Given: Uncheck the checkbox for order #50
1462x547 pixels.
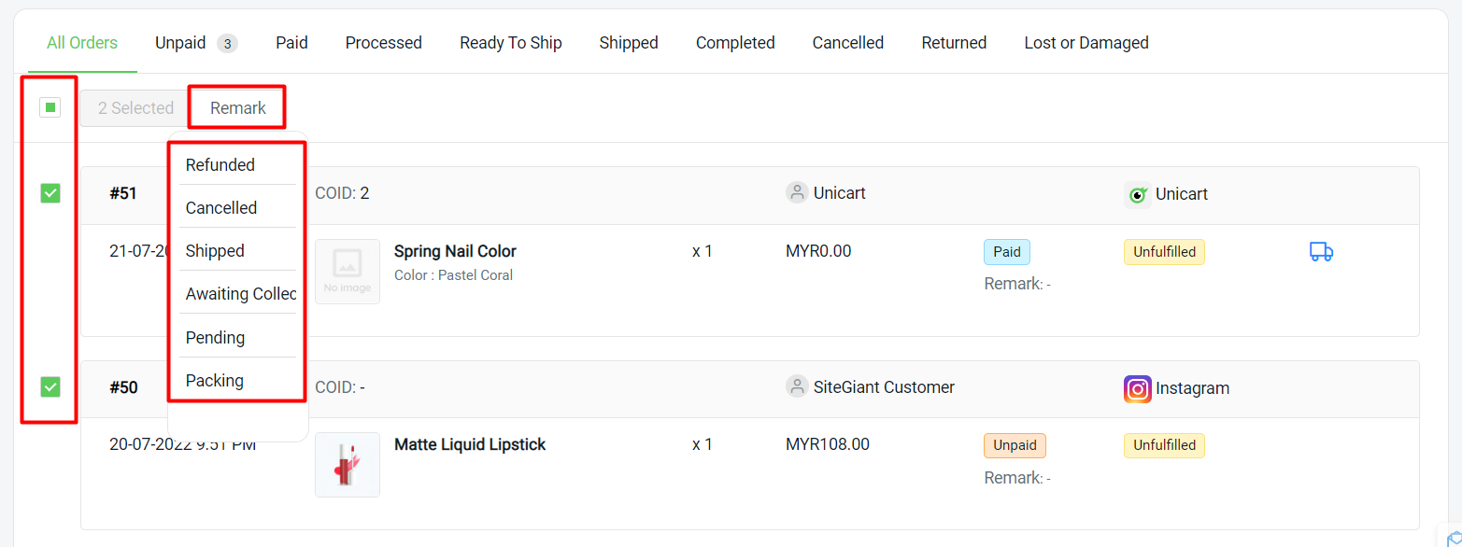Looking at the screenshot, I should (x=49, y=386).
